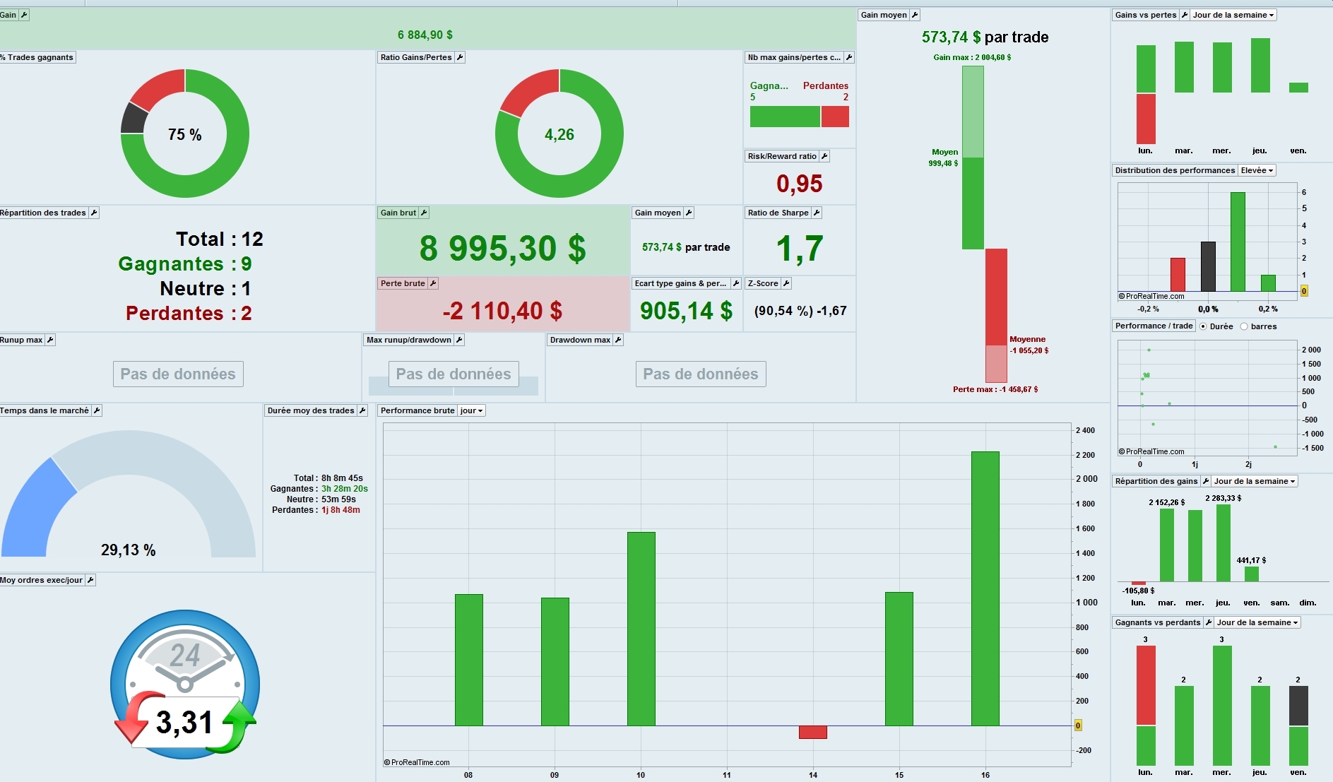The image size is (1333, 782).
Task: Click the Total : 12 trades text
Action: pos(220,239)
